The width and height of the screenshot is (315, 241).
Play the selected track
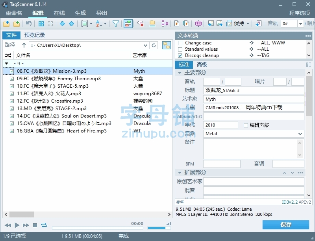coord(17,225)
